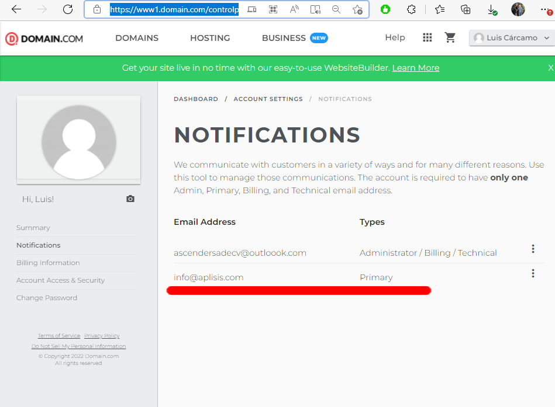Open the apps grid icon
Screen dimensions: 555x407
pos(428,38)
